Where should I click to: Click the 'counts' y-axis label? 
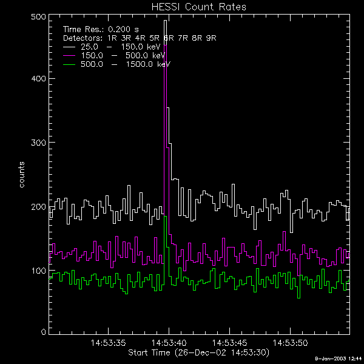22,175
